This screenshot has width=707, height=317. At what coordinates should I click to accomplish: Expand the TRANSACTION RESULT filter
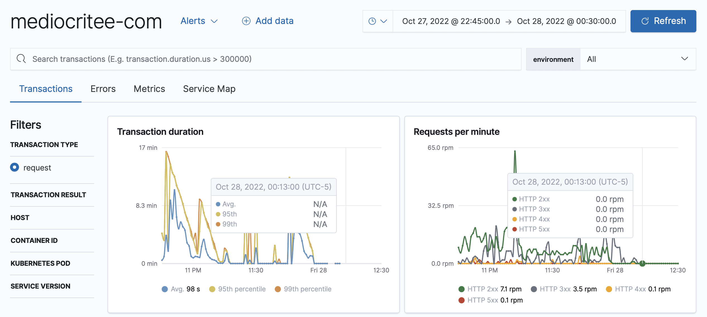click(48, 195)
